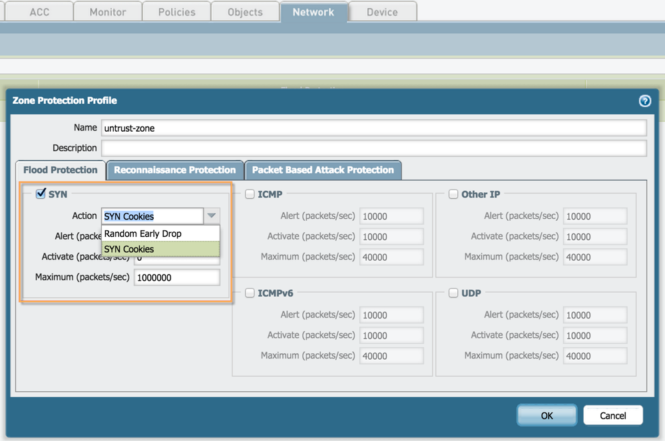Choose SYN Cookies option in the list
Viewport: 665px width, 441px height.
[x=160, y=249]
